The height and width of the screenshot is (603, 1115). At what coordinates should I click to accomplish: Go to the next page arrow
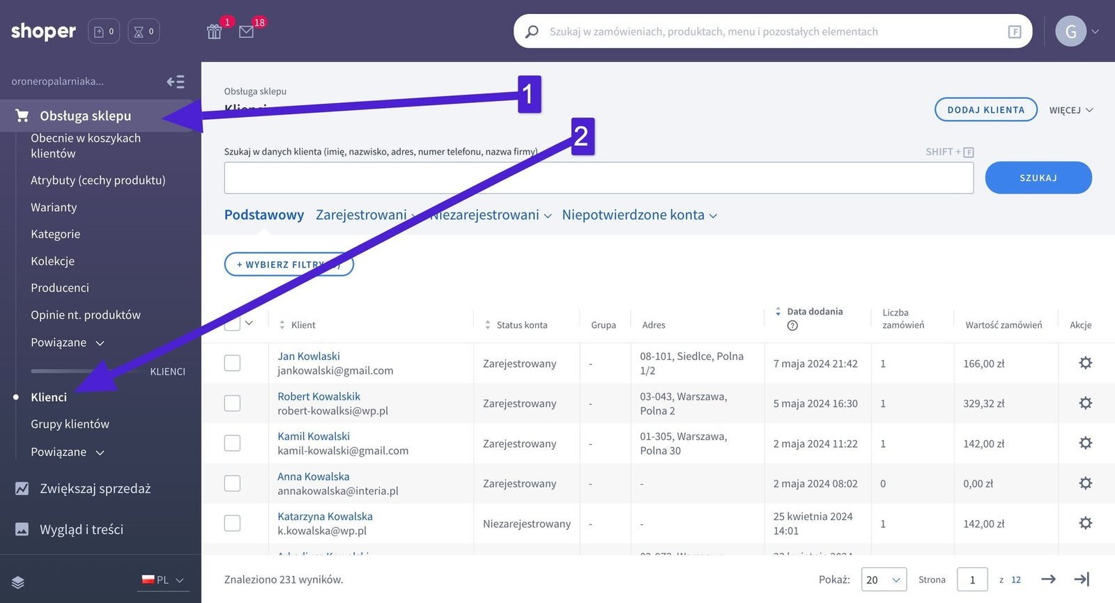click(x=1048, y=579)
